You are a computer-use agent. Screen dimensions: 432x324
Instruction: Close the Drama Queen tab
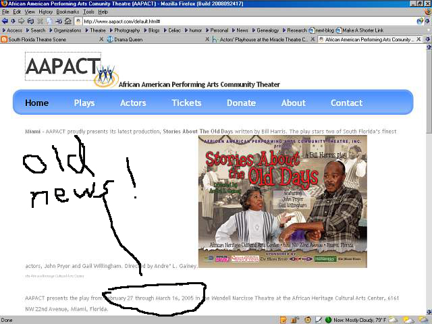coord(207,39)
